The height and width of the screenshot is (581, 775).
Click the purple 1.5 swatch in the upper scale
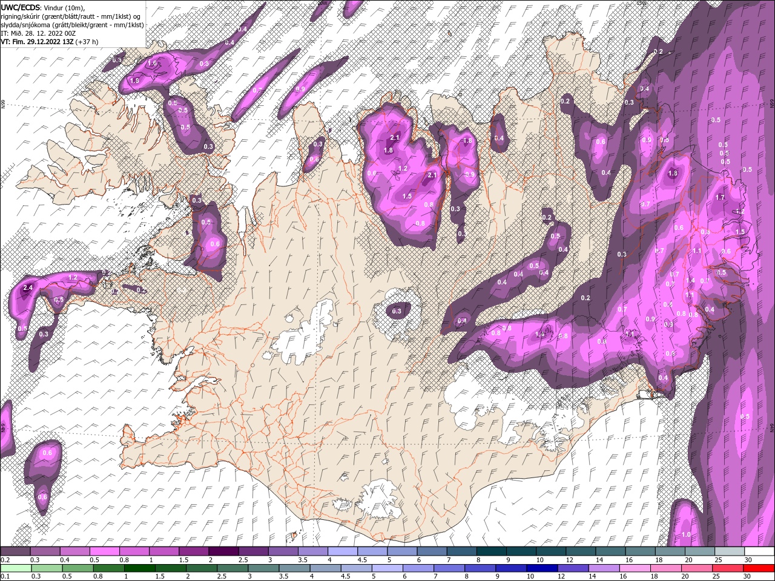[193, 551]
